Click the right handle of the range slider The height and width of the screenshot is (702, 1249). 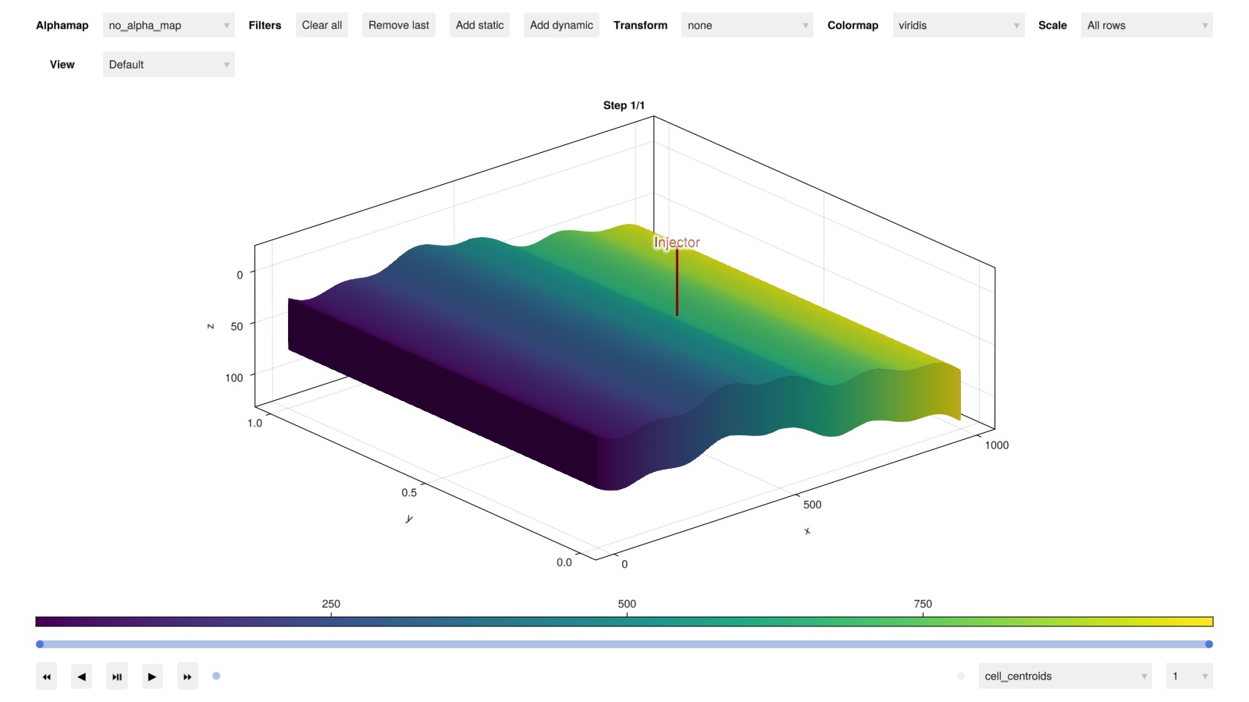(1208, 644)
